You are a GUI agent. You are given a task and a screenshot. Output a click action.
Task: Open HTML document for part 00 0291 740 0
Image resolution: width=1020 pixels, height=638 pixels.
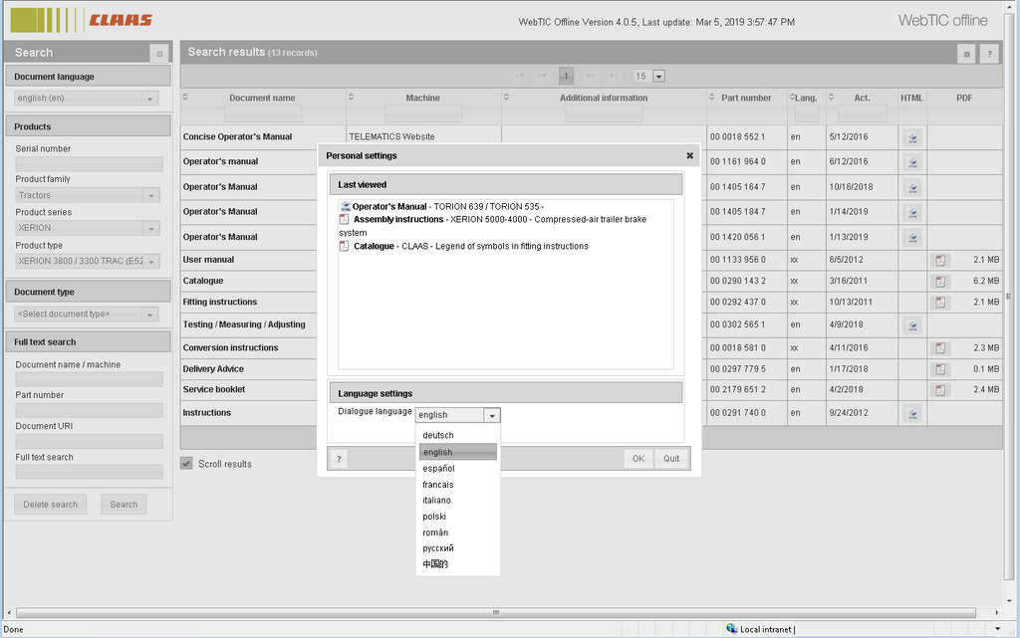point(912,413)
